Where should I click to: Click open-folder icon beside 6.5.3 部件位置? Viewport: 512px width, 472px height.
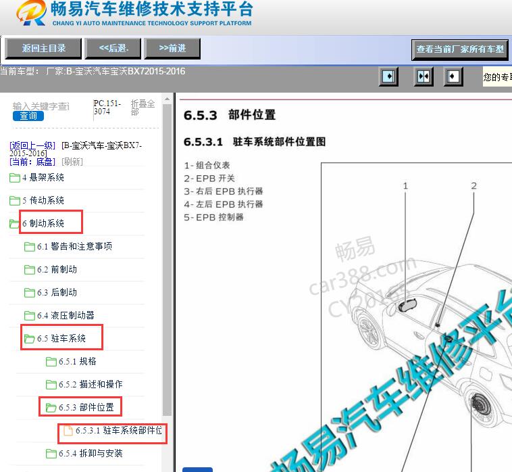[x=51, y=408]
